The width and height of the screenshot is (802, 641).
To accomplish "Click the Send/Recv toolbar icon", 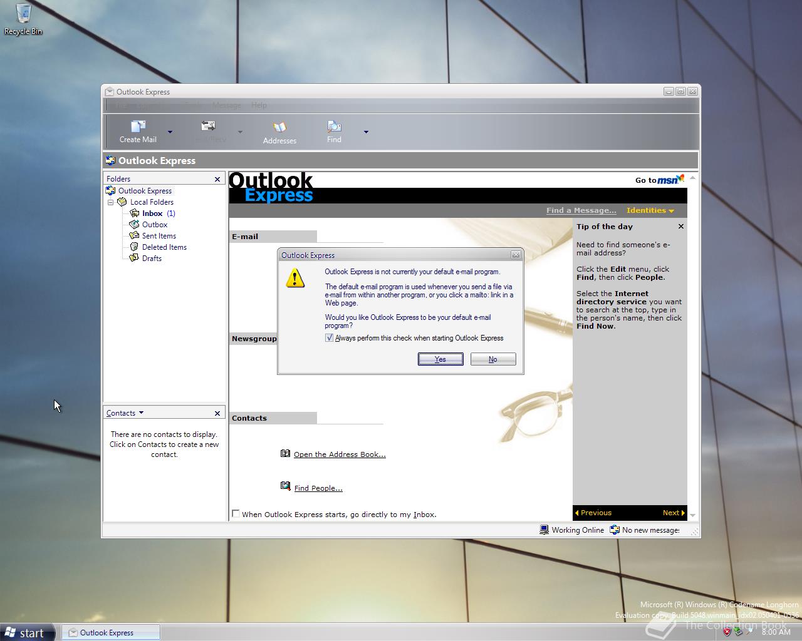I will pyautogui.click(x=209, y=127).
